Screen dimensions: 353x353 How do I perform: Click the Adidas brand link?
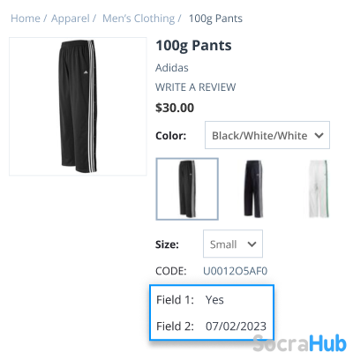click(x=172, y=68)
